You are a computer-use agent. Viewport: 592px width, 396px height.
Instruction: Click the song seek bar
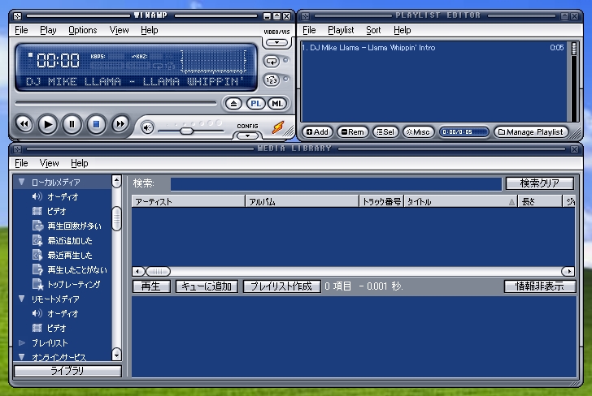pos(115,103)
